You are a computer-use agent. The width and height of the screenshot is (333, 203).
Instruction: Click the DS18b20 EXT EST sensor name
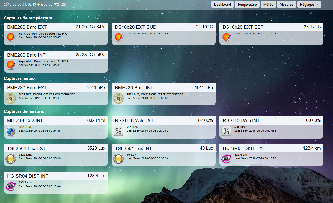(x=243, y=27)
